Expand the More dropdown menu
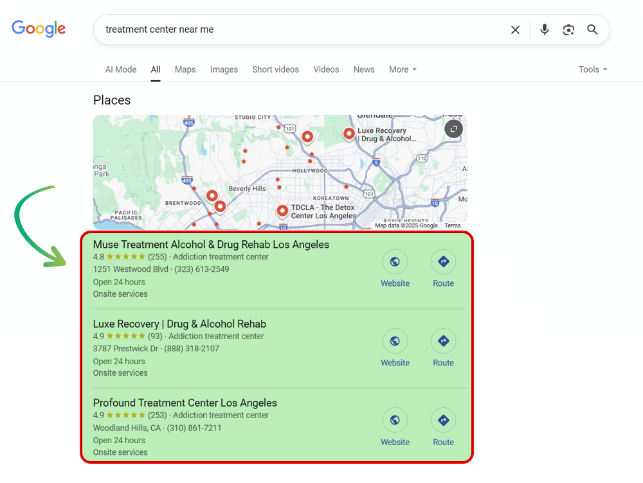 click(403, 69)
